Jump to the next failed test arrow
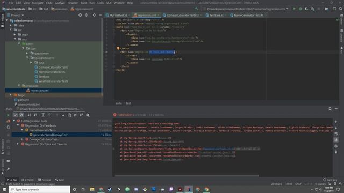The image size is (344, 193). pyautogui.click(x=63, y=115)
